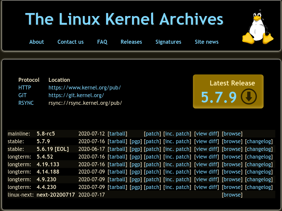Viewport: 282px width, 211px height.
Task: Click the Latest Release 5.7.9 version number
Action: (219, 97)
